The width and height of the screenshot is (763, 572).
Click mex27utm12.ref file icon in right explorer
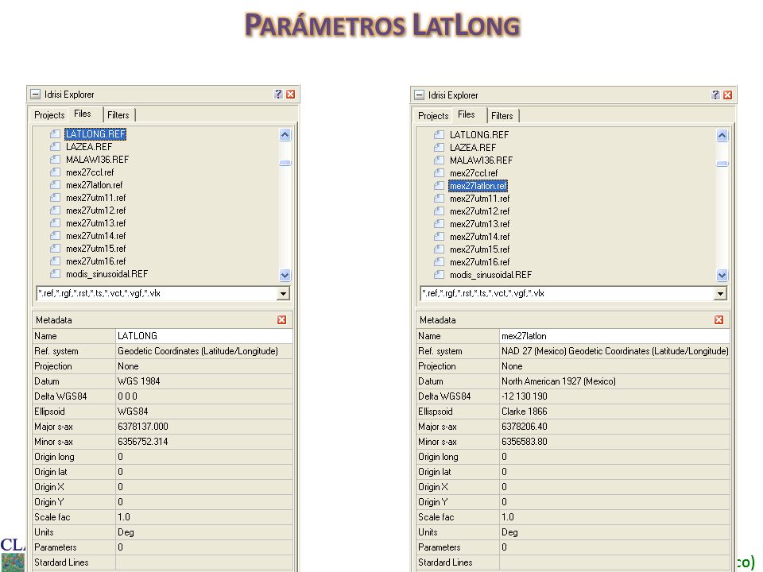[x=439, y=211]
